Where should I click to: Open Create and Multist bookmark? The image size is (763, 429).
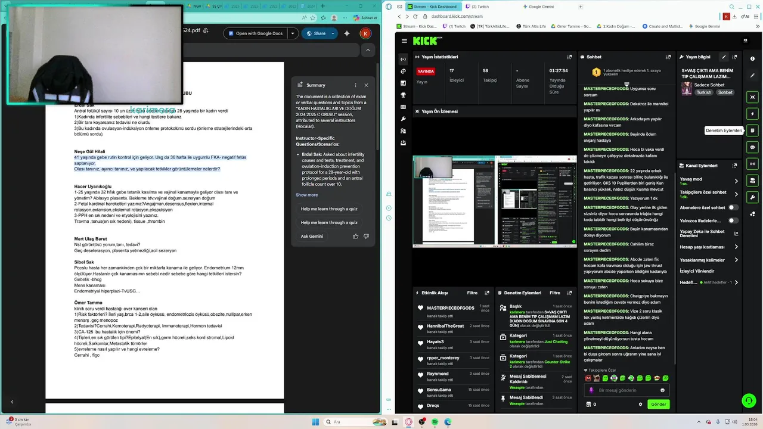[x=662, y=26]
